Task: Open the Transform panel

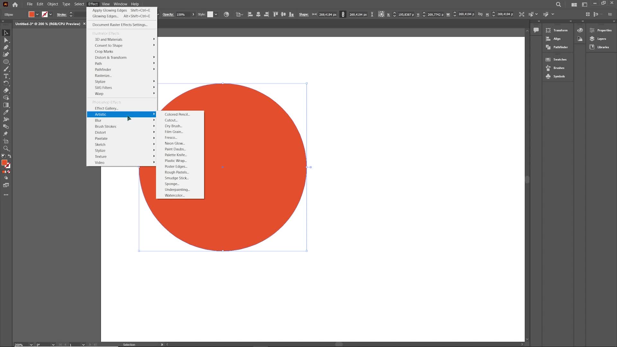Action: point(557,30)
